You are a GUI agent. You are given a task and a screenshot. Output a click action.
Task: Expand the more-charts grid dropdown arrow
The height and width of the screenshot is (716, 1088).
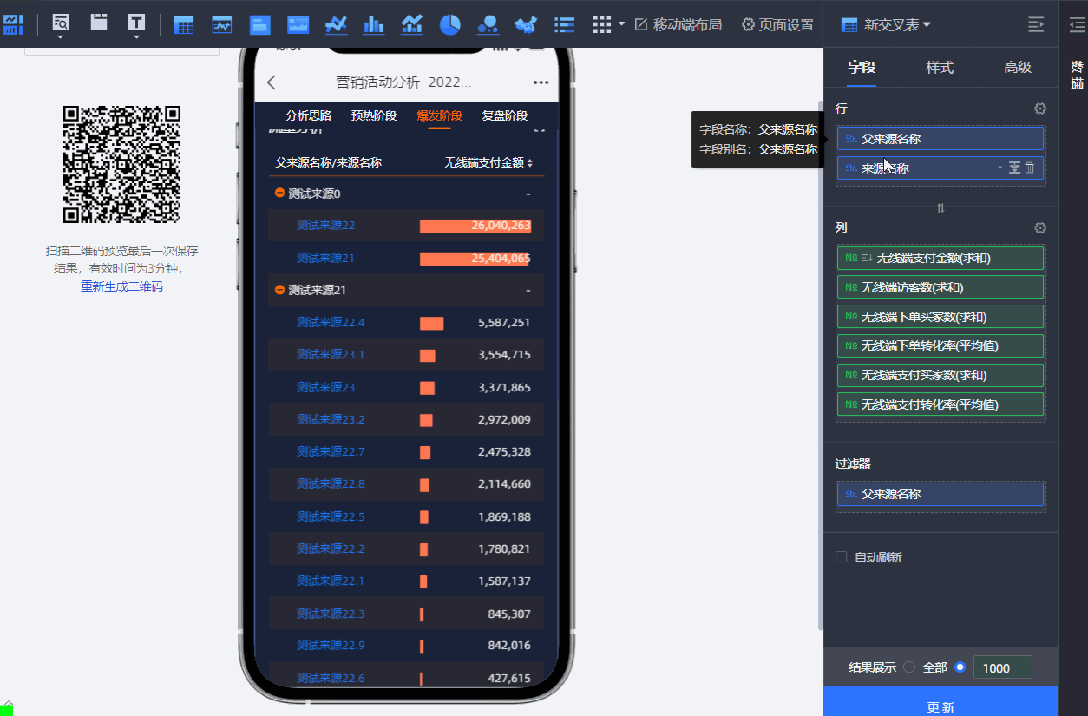click(x=621, y=25)
